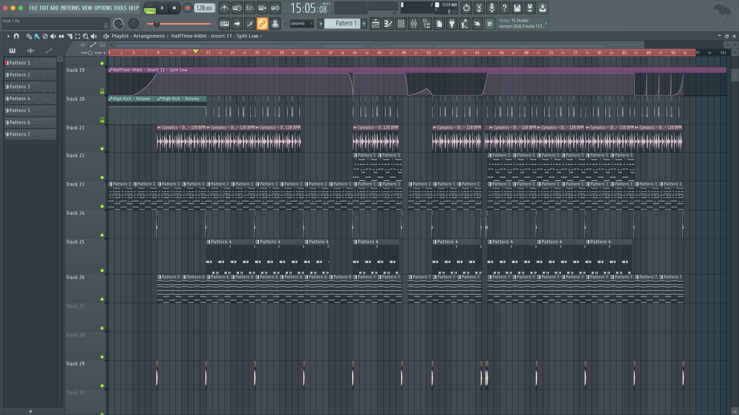Toggle lock icon on Track 19
Image resolution: width=739 pixels, height=415 pixels.
pyautogui.click(x=102, y=91)
